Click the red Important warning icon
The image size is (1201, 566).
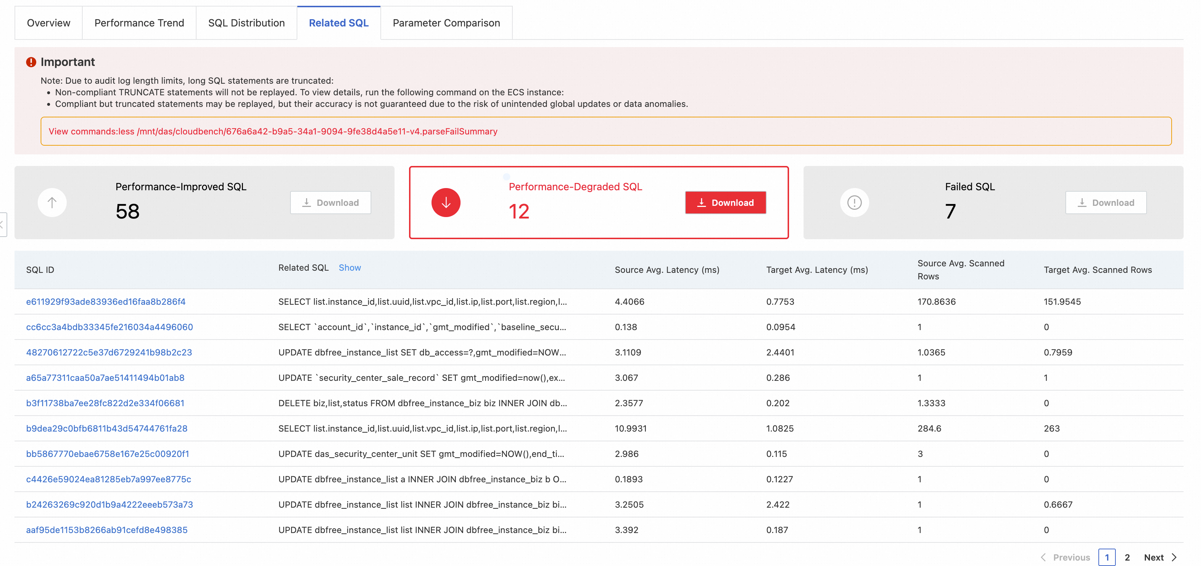point(31,62)
